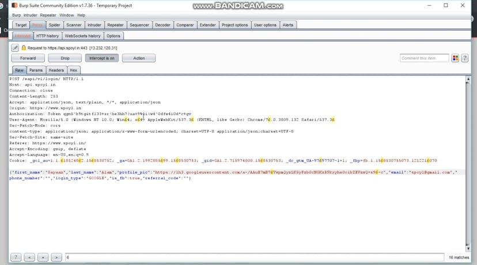Select the Hex message view tab
The height and width of the screenshot is (265, 477).
(74, 70)
